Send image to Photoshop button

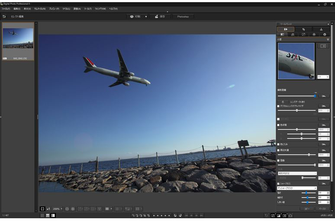point(183,16)
